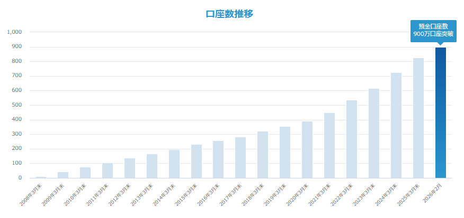The image size is (464, 218).
Task: Select the 2016年3月末 bar
Action: point(218,159)
